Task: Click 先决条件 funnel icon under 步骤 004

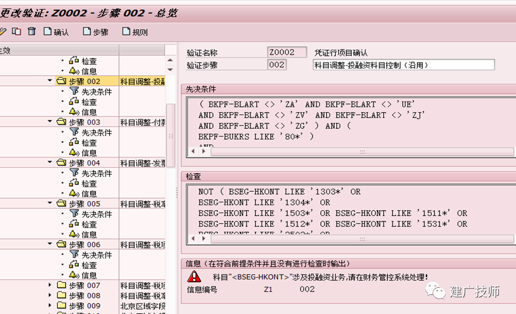Action: 74,173
